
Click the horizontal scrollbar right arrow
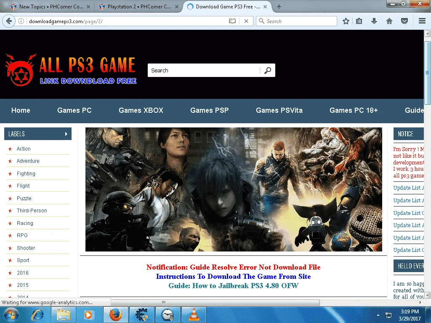pyautogui.click(x=420, y=302)
